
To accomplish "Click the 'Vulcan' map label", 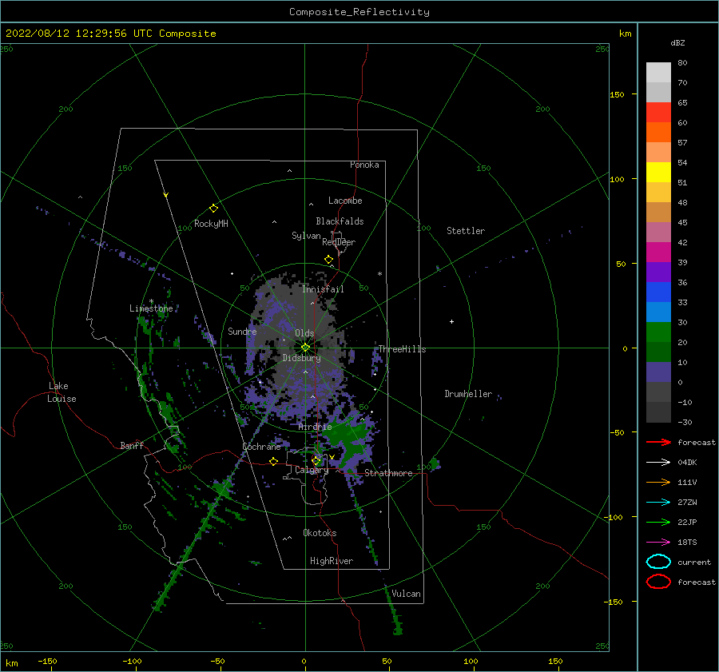I will tap(406, 594).
